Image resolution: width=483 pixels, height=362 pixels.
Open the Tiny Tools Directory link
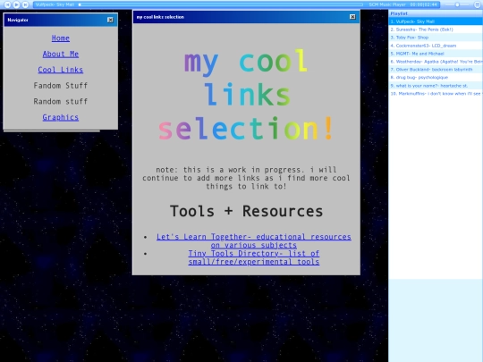(253, 257)
